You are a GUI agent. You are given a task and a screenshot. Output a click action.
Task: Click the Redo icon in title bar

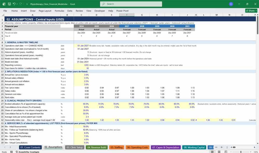[21, 4]
